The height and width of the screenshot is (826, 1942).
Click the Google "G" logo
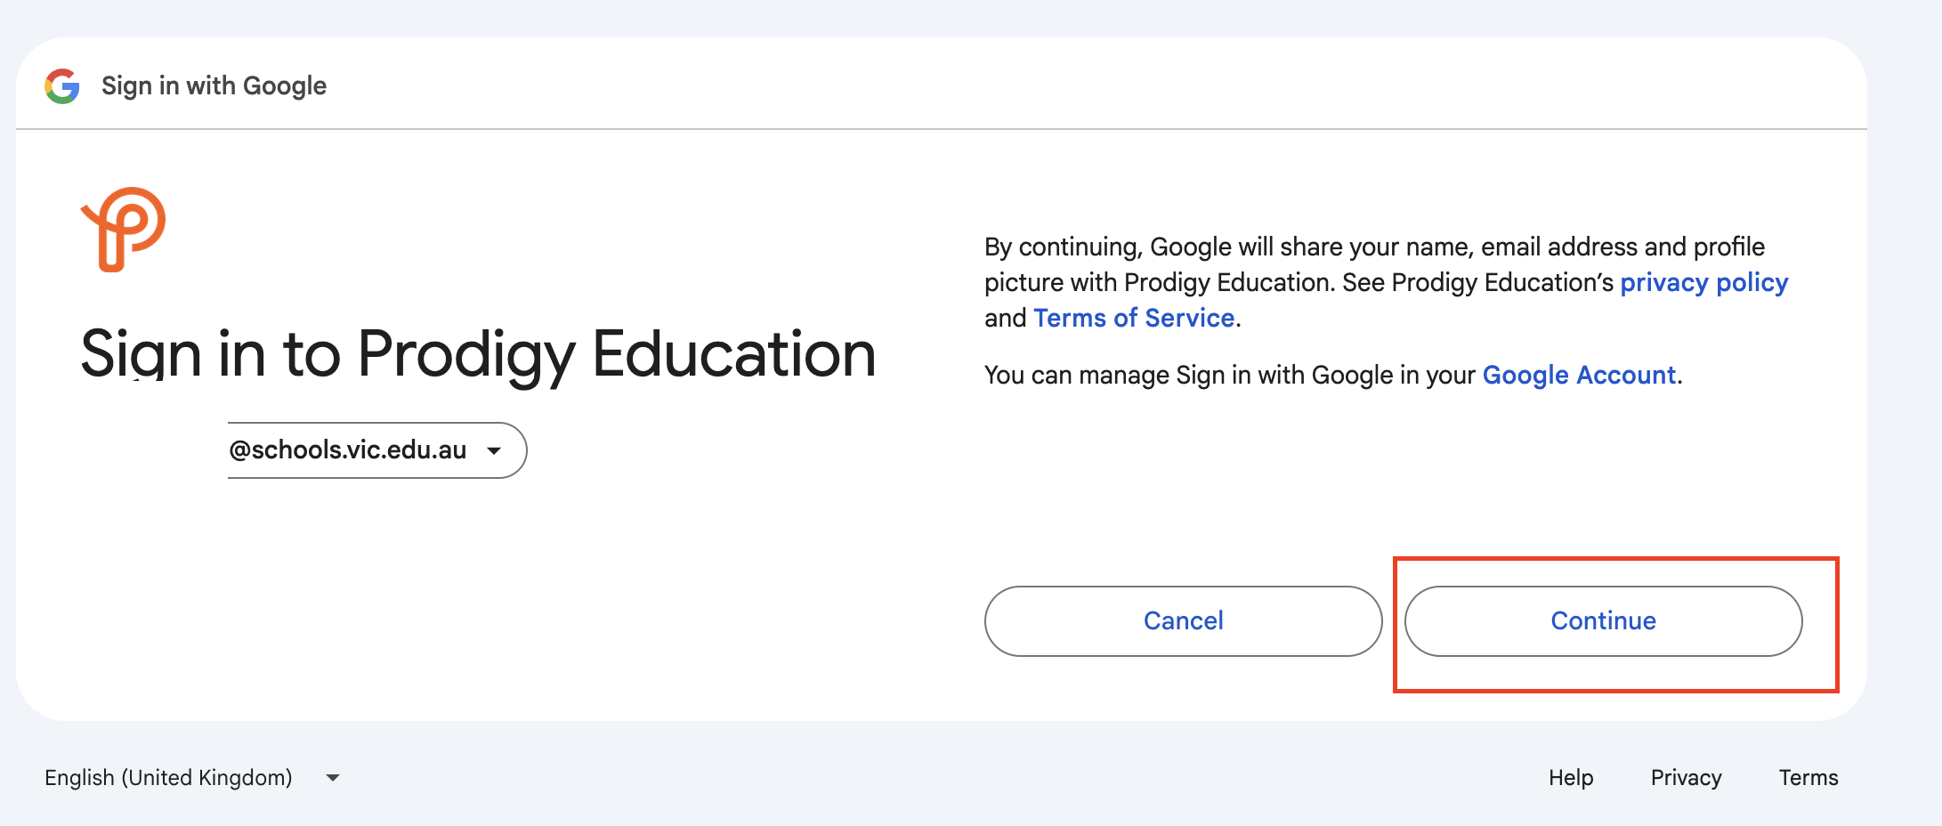pyautogui.click(x=62, y=86)
